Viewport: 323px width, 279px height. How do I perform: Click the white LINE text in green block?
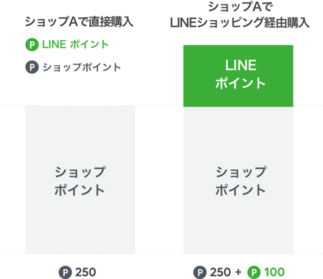point(240,65)
